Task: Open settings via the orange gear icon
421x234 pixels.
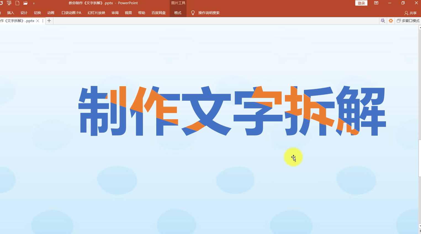Action: click(x=391, y=21)
